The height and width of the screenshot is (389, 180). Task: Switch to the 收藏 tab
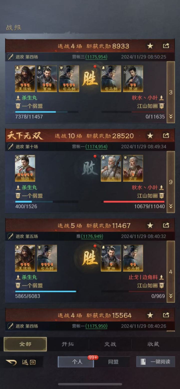[153, 344]
